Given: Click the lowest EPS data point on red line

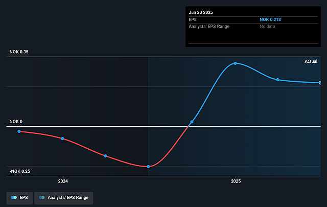Looking at the screenshot, I should click(149, 167).
